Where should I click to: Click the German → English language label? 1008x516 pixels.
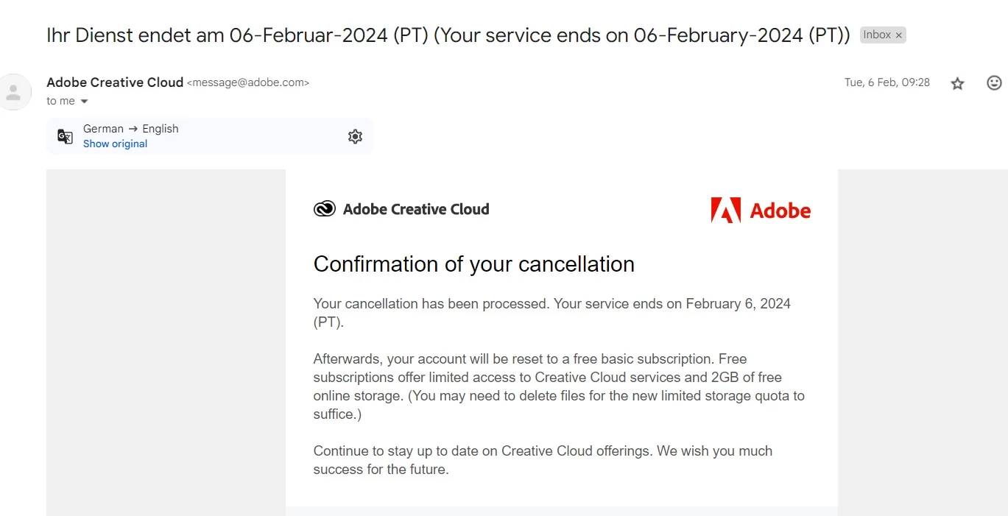point(130,129)
